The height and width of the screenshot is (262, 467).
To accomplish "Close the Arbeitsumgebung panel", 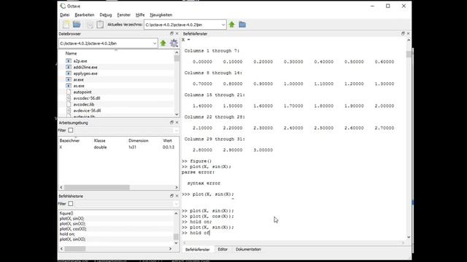I will click(x=177, y=122).
